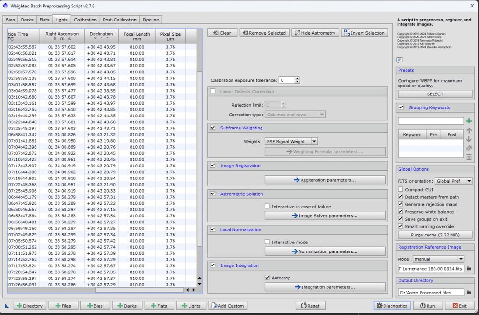Delete grouping keyword with trash icon
The image size is (479, 315).
coord(469,157)
